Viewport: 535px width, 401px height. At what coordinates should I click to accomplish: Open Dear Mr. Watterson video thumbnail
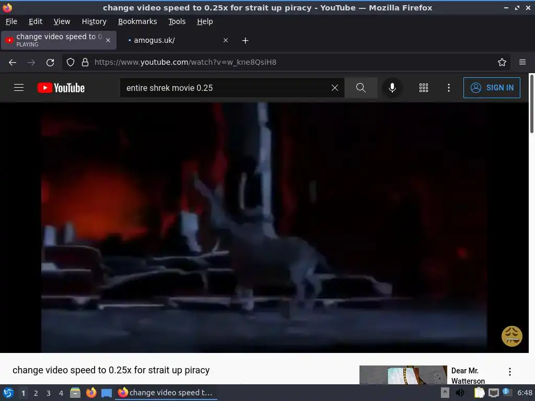(403, 375)
